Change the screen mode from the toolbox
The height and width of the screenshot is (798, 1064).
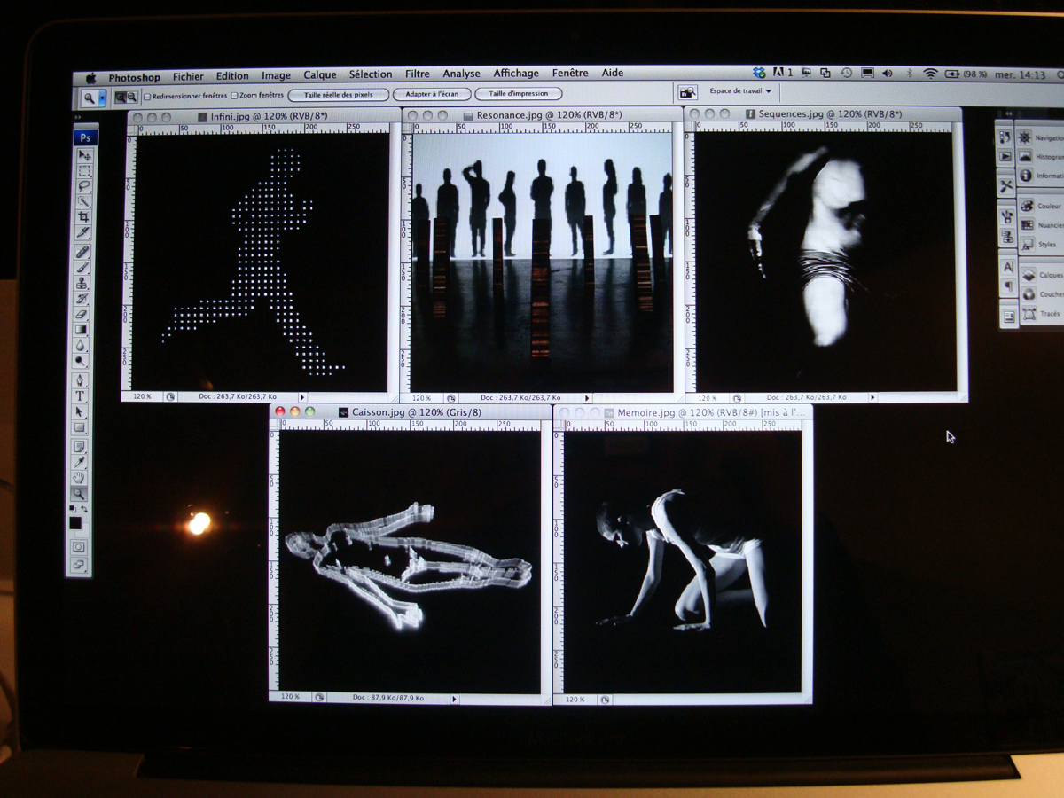pos(78,564)
